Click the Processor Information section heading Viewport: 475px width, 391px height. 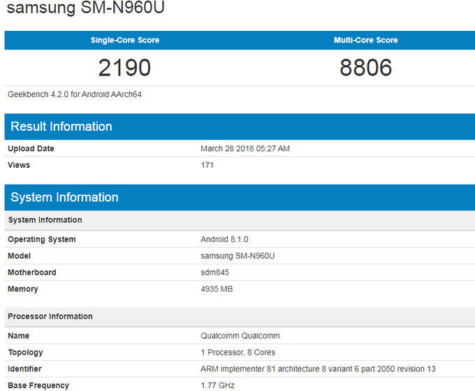pyautogui.click(x=50, y=316)
